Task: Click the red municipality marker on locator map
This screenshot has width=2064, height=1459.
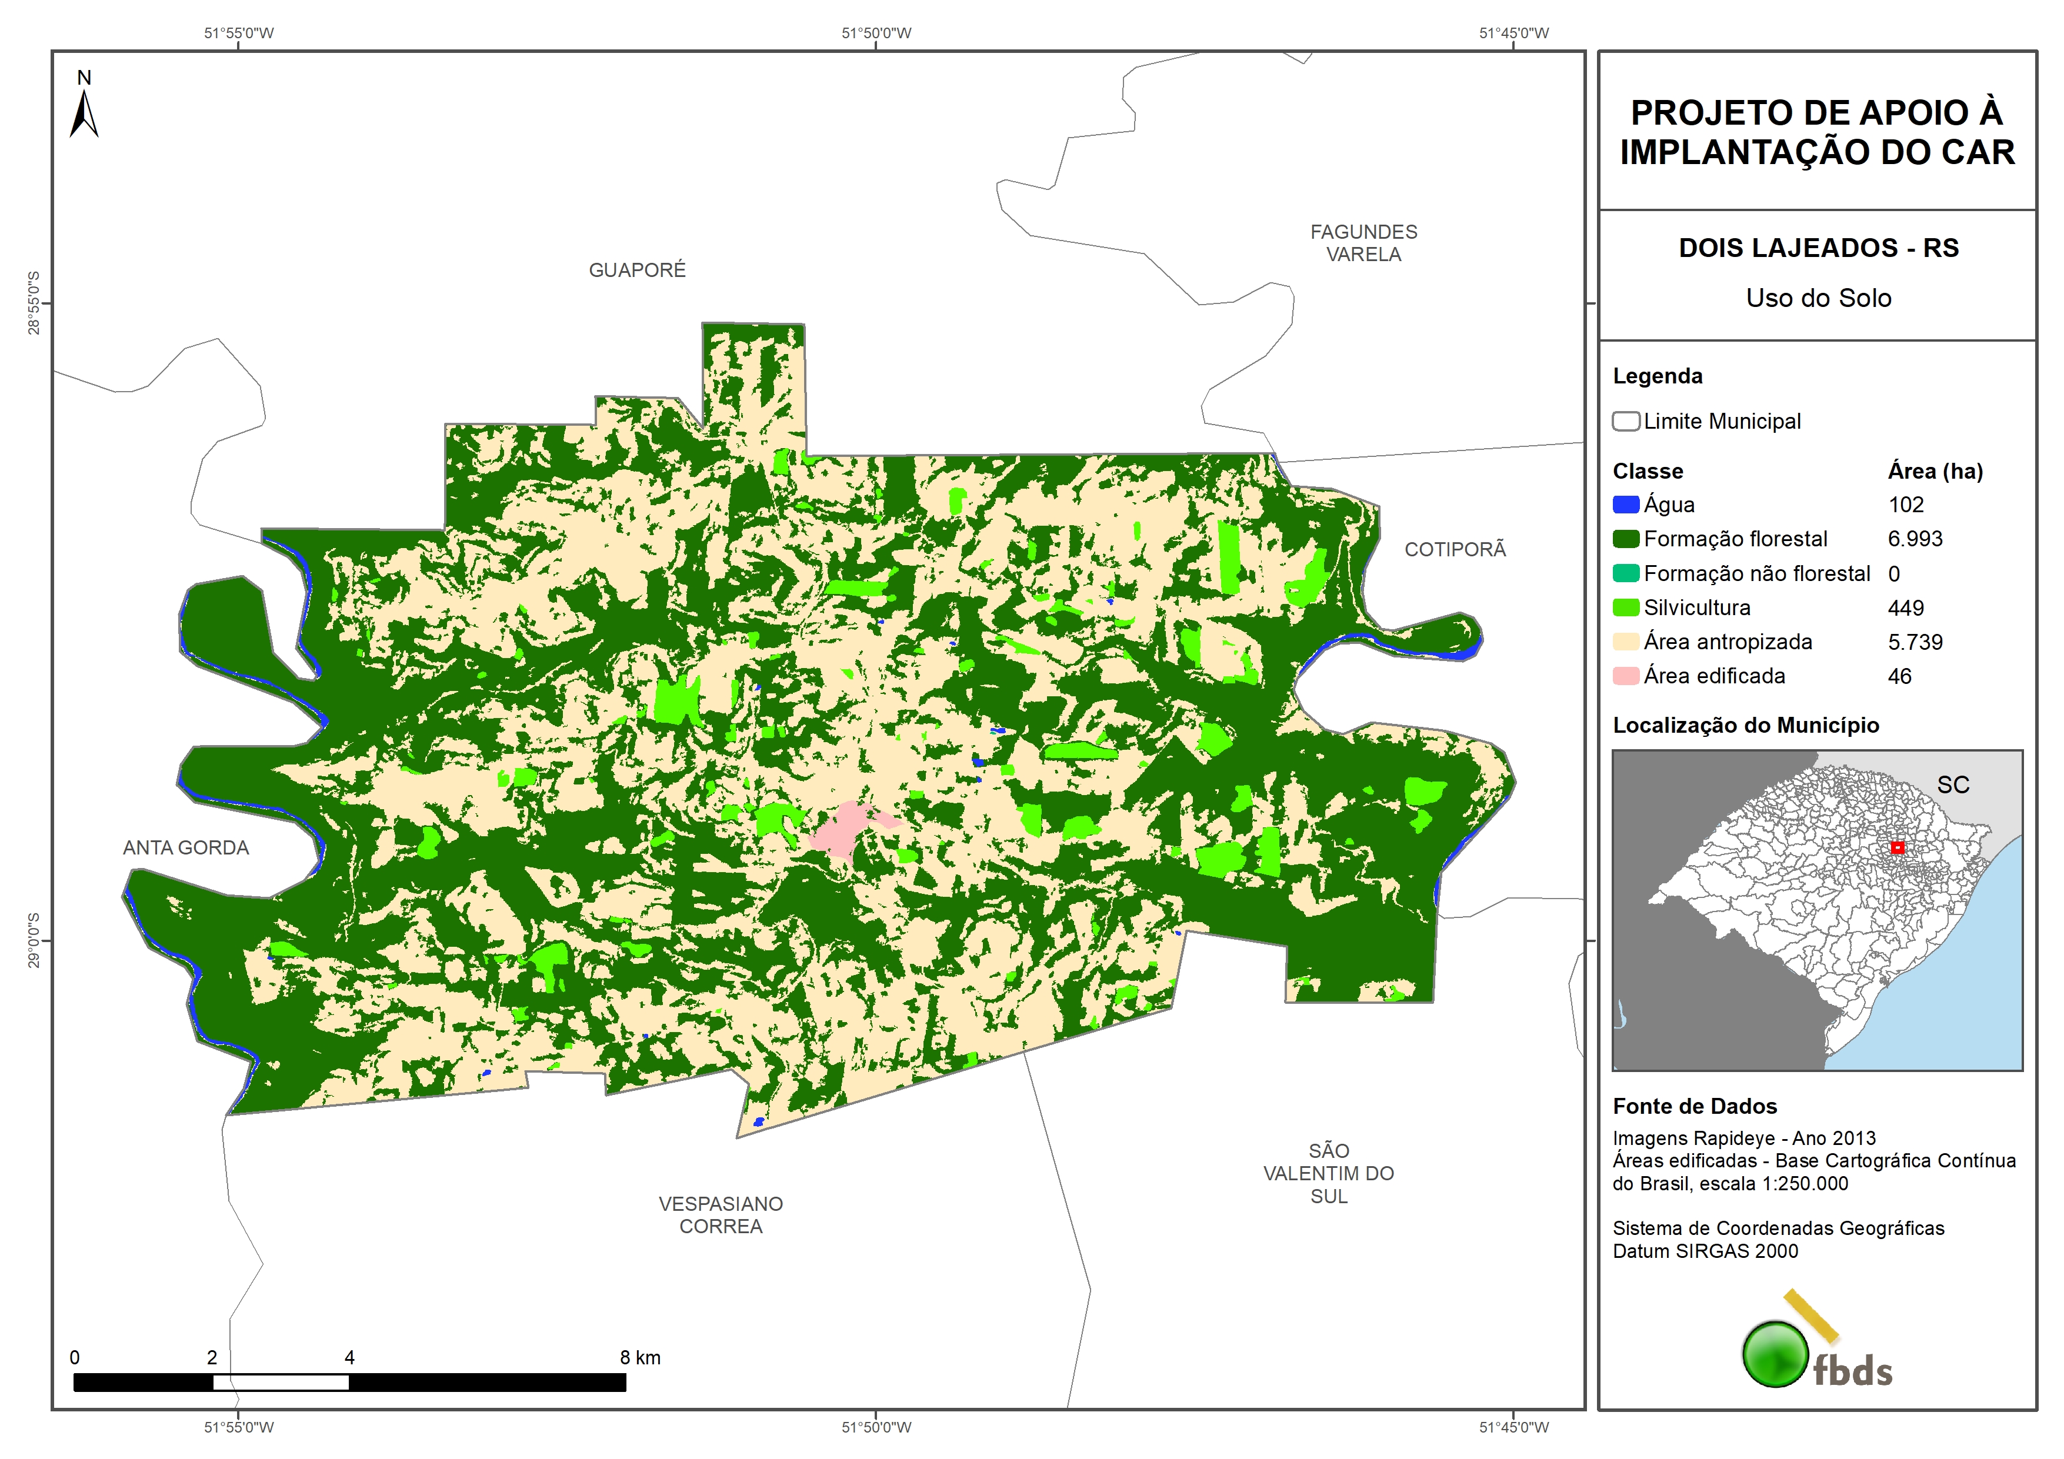Action: (x=1897, y=847)
